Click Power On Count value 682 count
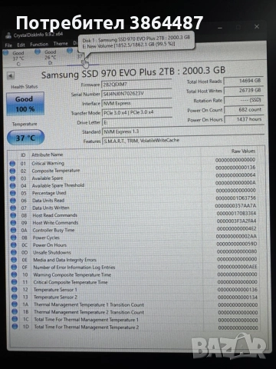276x369 pixels. (x=244, y=110)
